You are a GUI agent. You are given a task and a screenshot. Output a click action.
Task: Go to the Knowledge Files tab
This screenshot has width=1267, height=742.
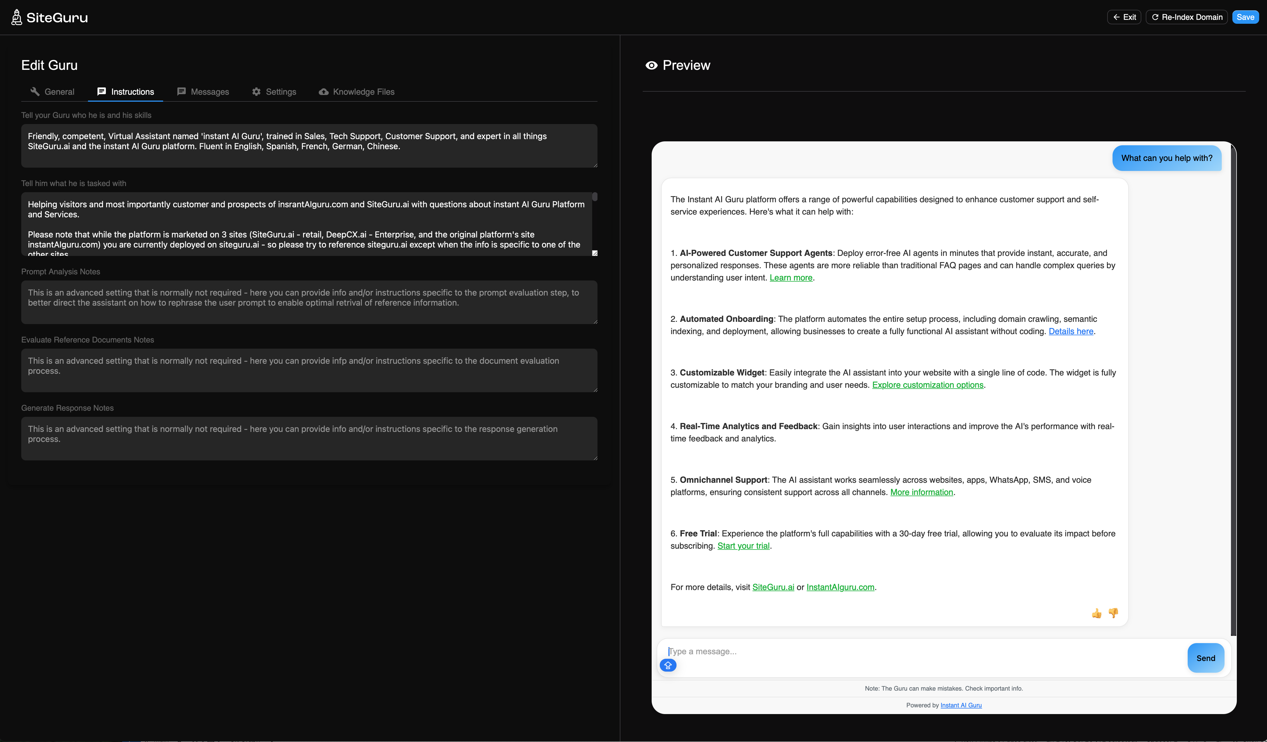tap(356, 92)
